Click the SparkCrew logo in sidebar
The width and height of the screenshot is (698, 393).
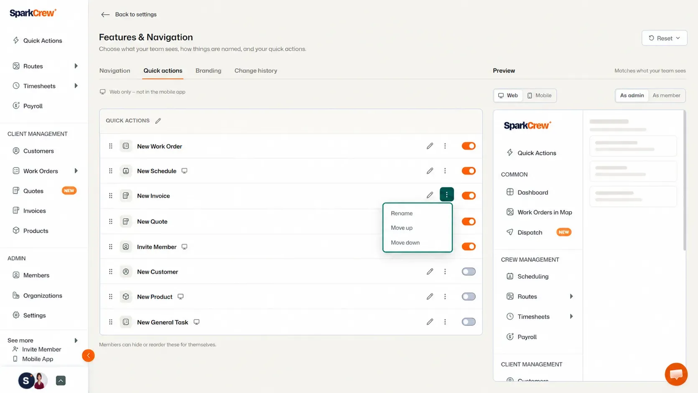pos(33,13)
